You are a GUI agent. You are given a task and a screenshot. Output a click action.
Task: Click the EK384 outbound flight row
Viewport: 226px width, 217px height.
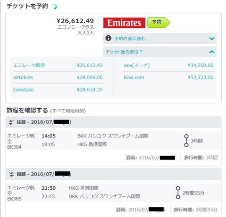point(113,141)
